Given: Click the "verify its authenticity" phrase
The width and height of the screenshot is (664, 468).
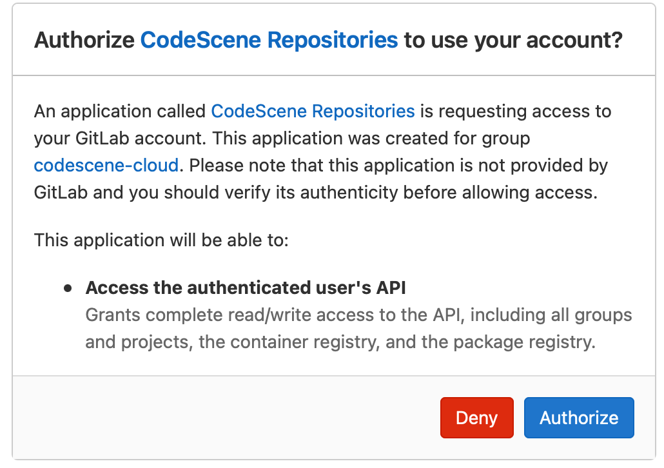Looking at the screenshot, I should 355,193.
